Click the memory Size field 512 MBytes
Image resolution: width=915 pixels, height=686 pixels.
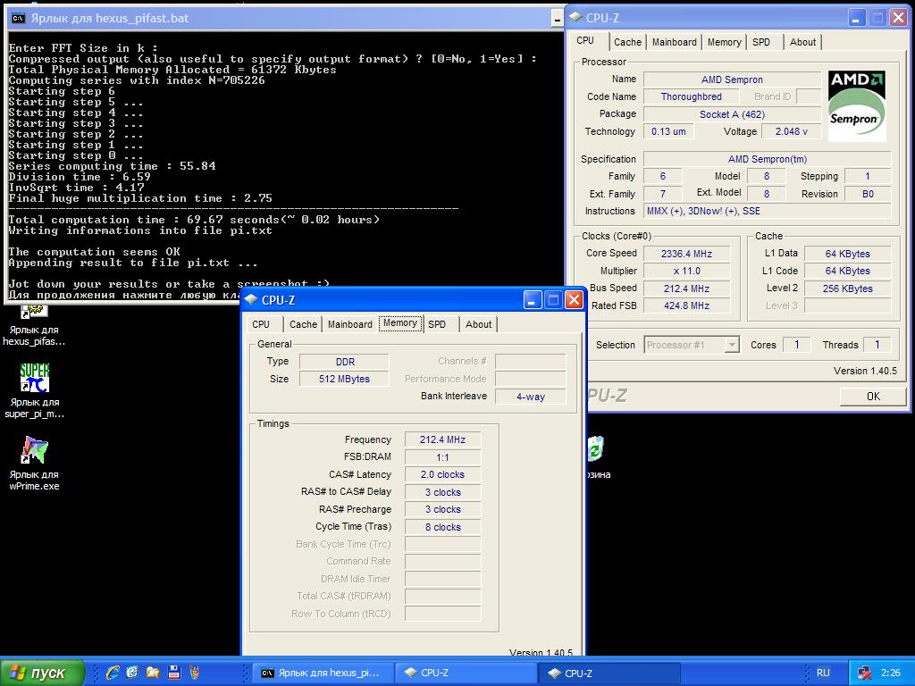point(344,379)
